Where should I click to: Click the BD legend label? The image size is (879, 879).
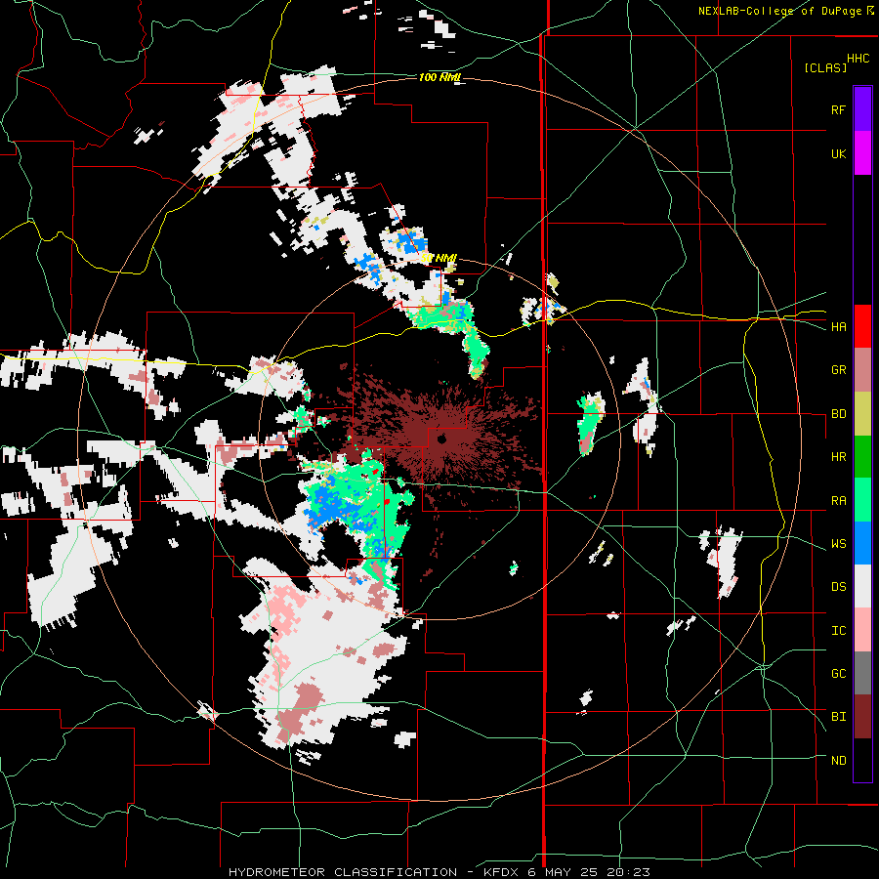[838, 414]
